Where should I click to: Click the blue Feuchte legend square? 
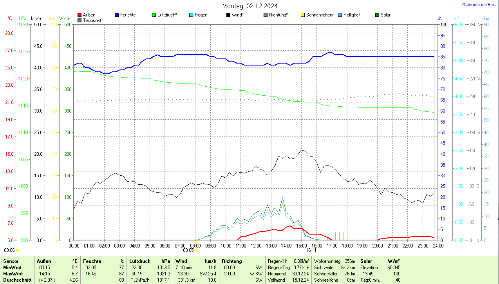(x=117, y=15)
